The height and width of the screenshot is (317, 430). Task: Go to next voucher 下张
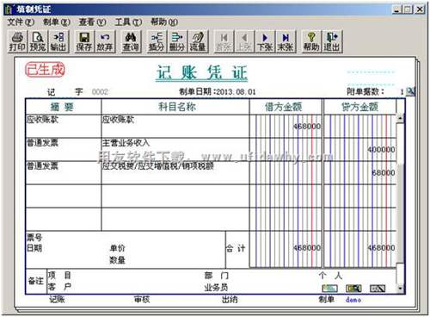265,41
